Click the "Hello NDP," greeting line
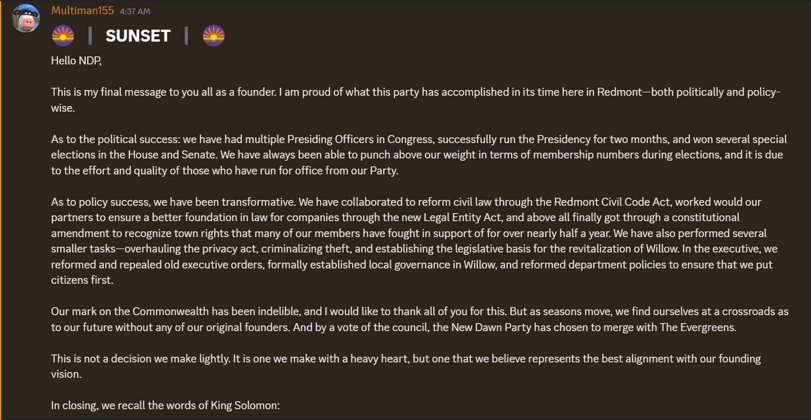 pyautogui.click(x=76, y=60)
